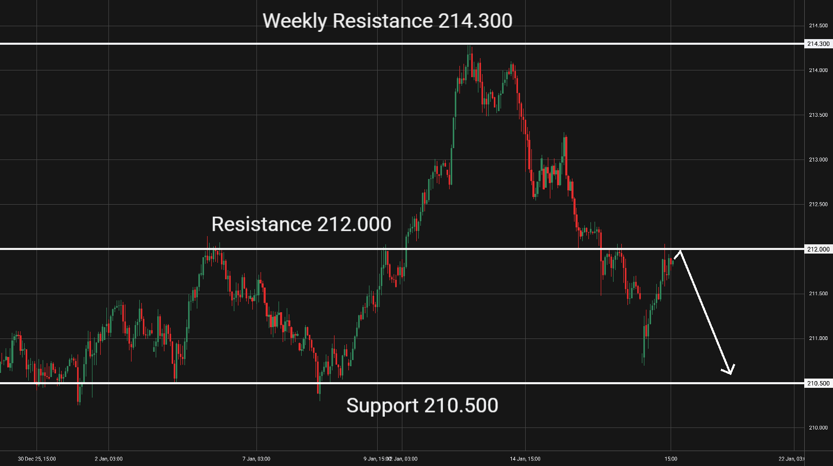Click the highlighted 212.000 price axis tag
This screenshot has width=833, height=466.
[x=818, y=249]
